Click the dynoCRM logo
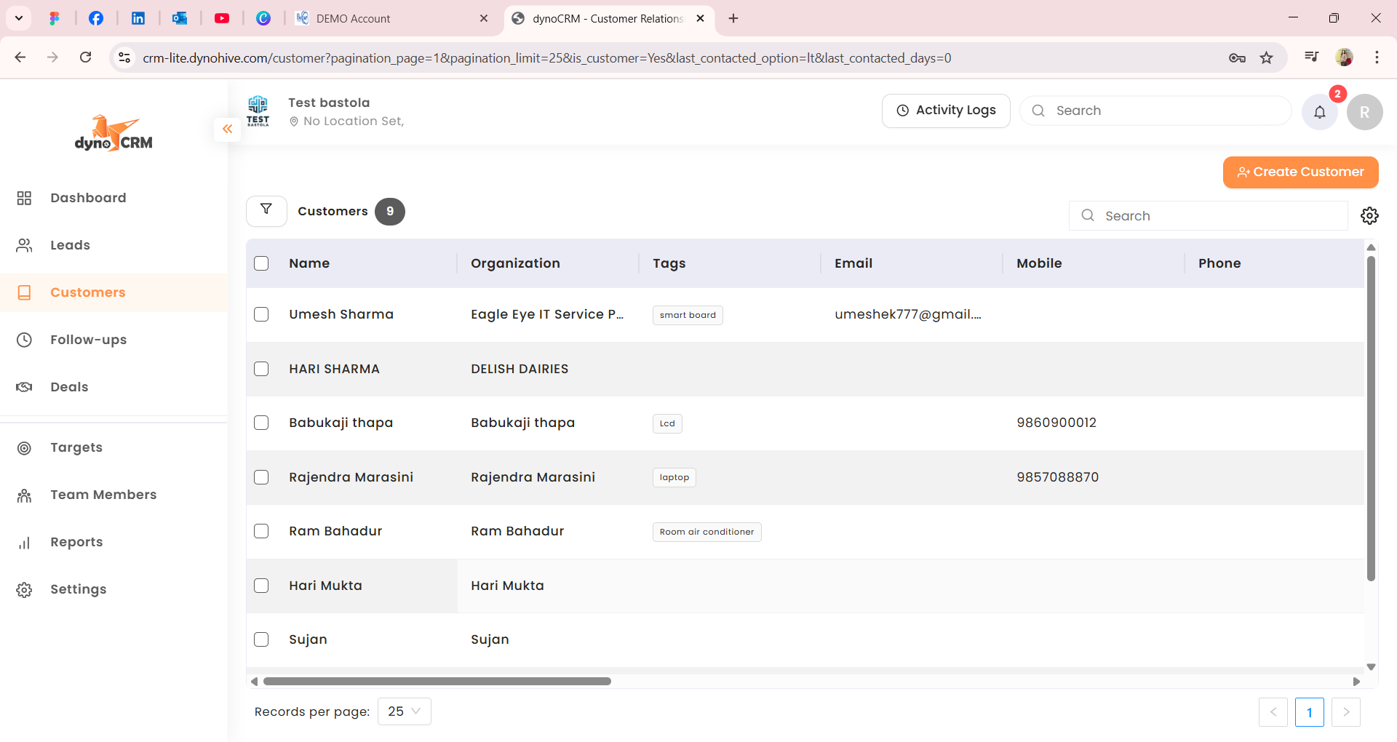The image size is (1397, 742). [x=114, y=133]
